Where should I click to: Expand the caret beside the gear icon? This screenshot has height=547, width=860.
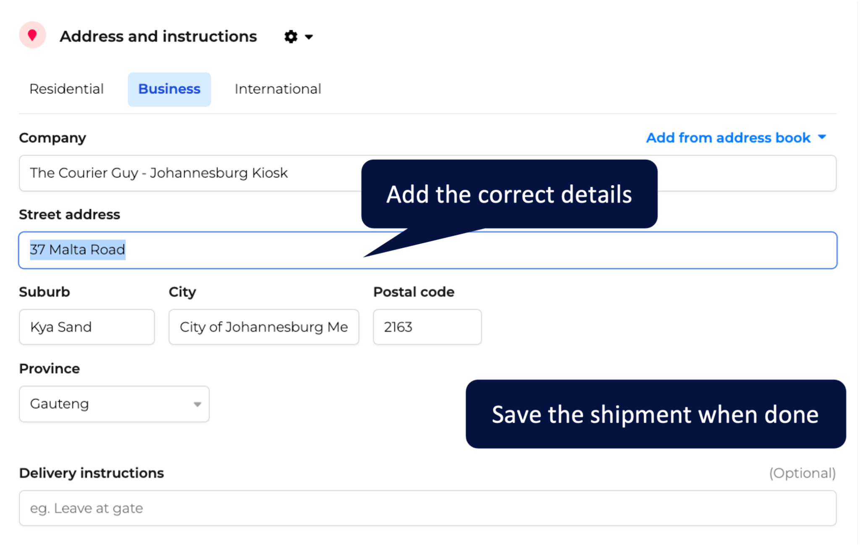point(309,37)
